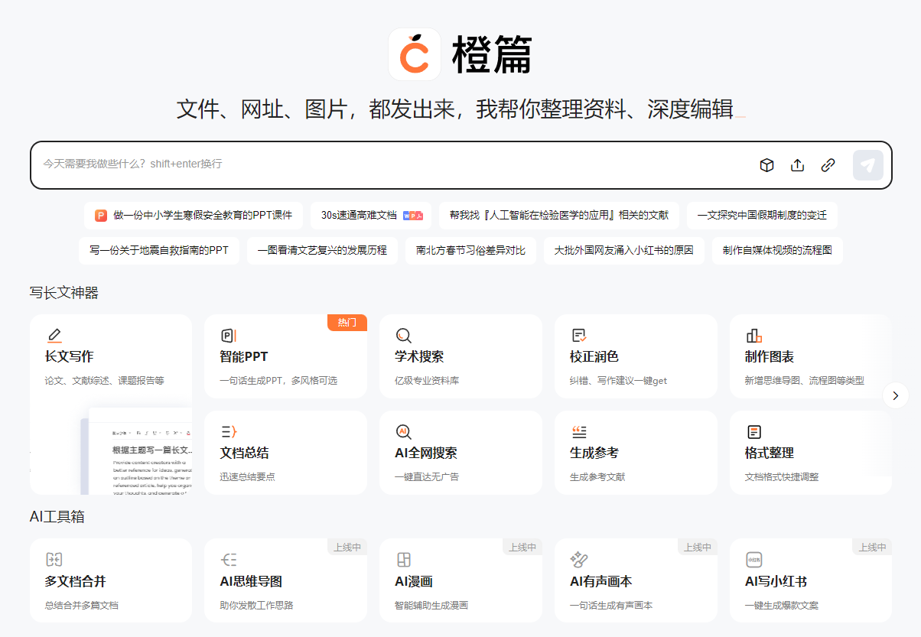This screenshot has width=921, height=637.
Task: Click 文档格式快捷调整 description text
Action: click(782, 476)
